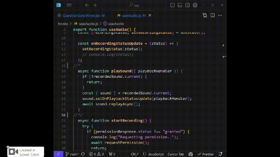Click line number 24 in gutter

coord(63,115)
